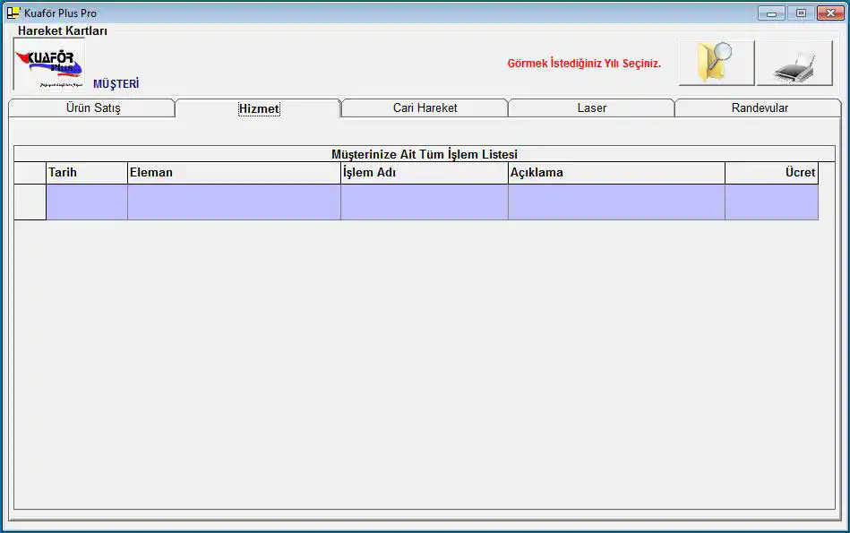Image resolution: width=850 pixels, height=533 pixels.
Task: Click the printer icon button
Action: click(794, 64)
